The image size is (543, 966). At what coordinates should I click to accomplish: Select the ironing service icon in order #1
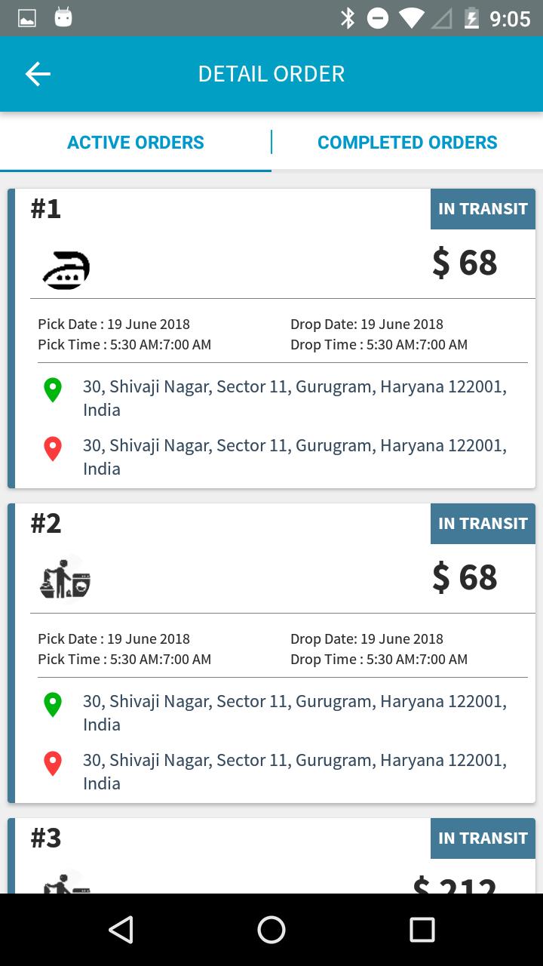(x=66, y=270)
